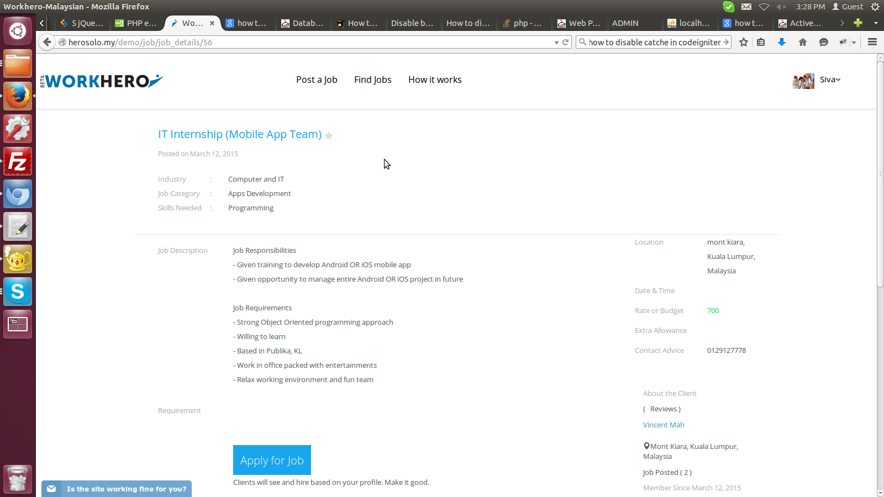Screen dimensions: 884x497
Task: Star the IT Internship job as favorite
Action: point(329,136)
